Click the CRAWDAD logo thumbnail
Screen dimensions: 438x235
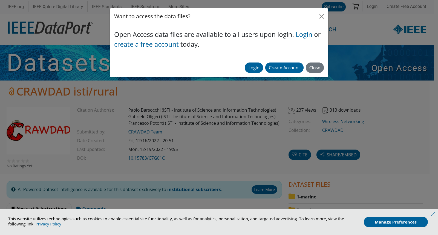point(39,130)
